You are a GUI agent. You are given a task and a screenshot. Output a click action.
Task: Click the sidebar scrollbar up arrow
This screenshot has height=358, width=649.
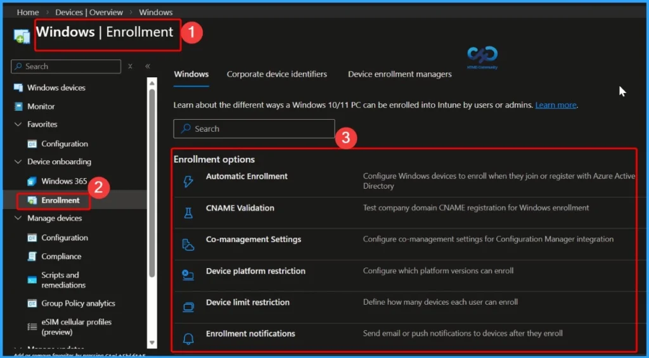pyautogui.click(x=152, y=83)
